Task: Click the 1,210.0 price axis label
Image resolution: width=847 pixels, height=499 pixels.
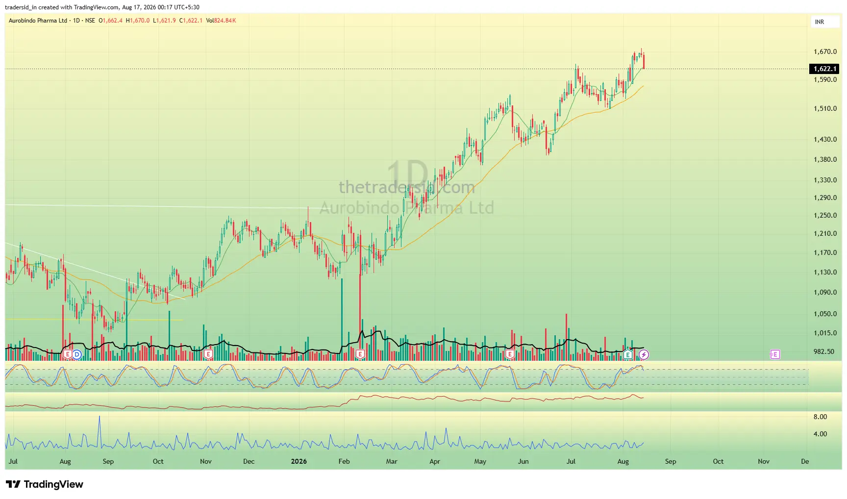Action: [825, 233]
